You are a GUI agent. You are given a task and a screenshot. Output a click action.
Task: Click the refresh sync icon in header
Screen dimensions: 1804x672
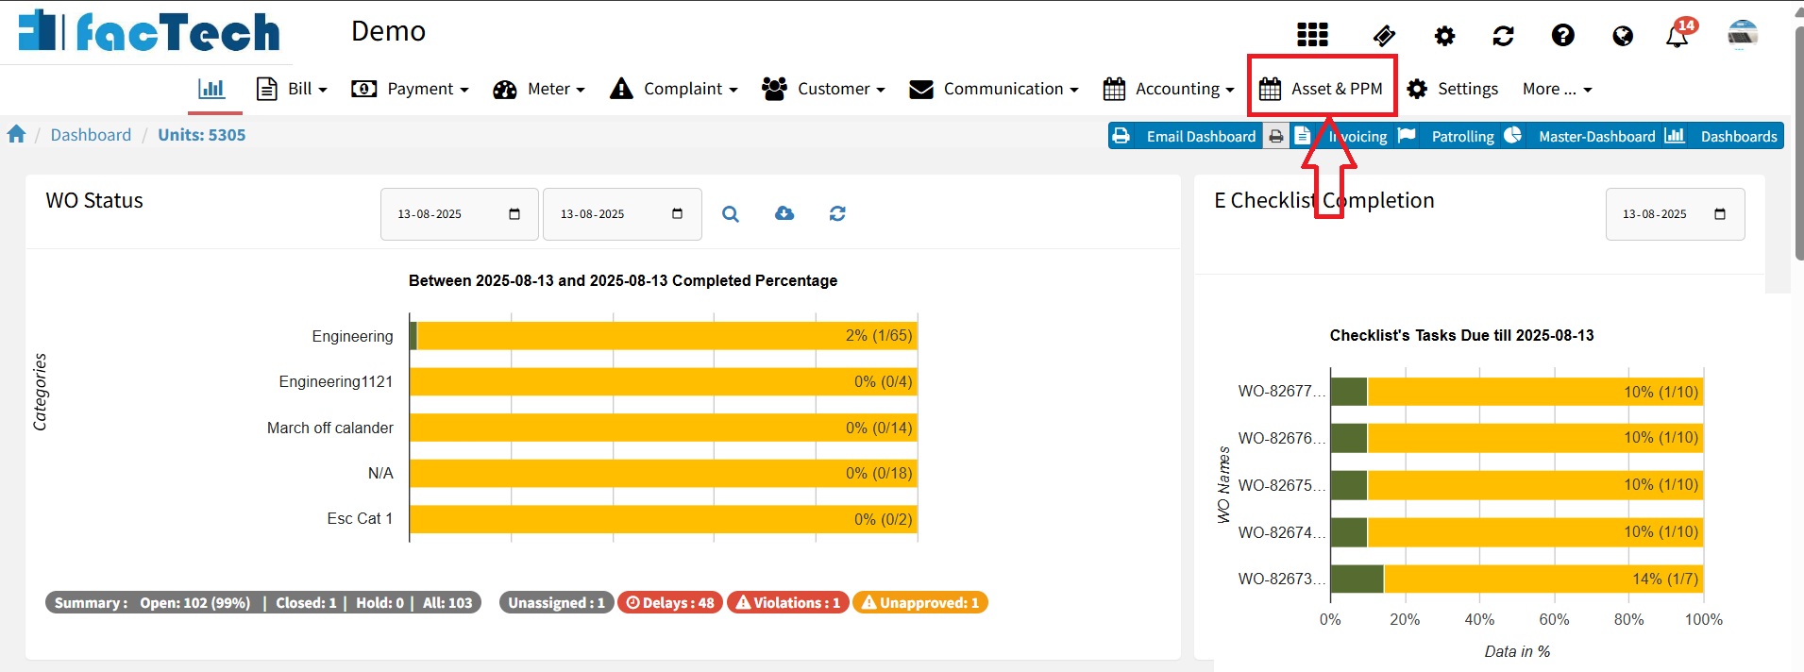[1503, 36]
